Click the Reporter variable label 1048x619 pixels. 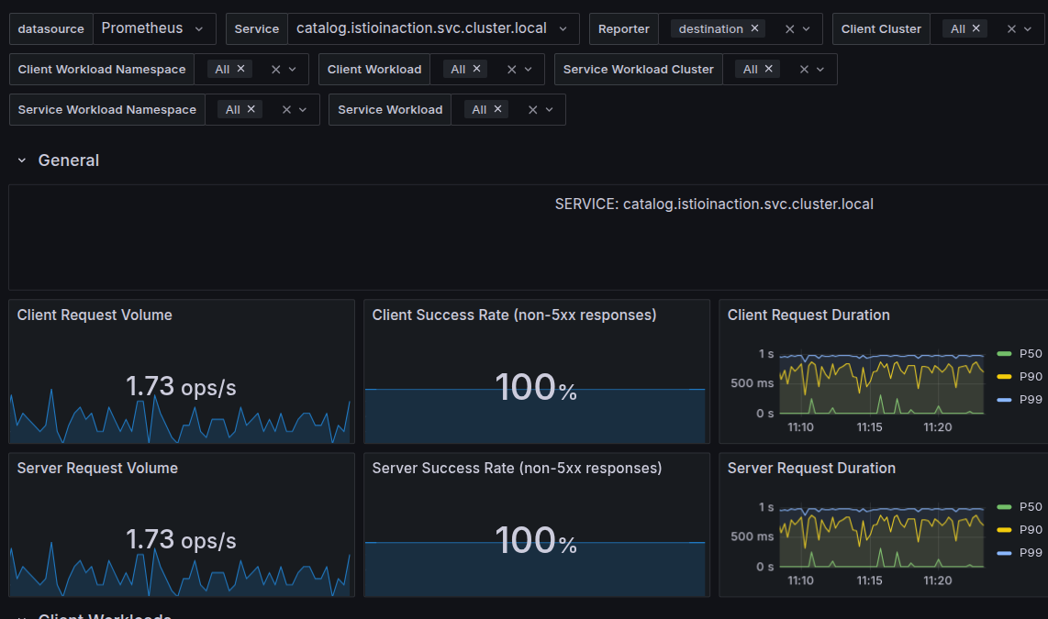point(624,28)
